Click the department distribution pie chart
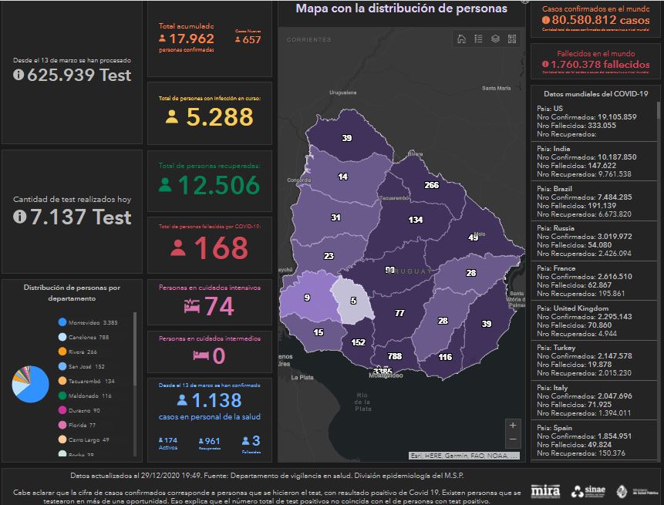This screenshot has height=505, width=664. 31,385
